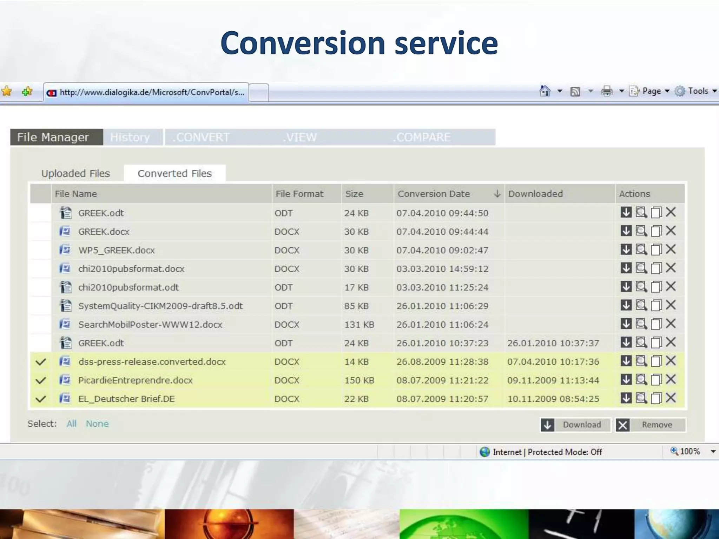Uncheck the dss-press-release.converted.docx row
Image resolution: width=719 pixels, height=539 pixels.
[x=41, y=362]
